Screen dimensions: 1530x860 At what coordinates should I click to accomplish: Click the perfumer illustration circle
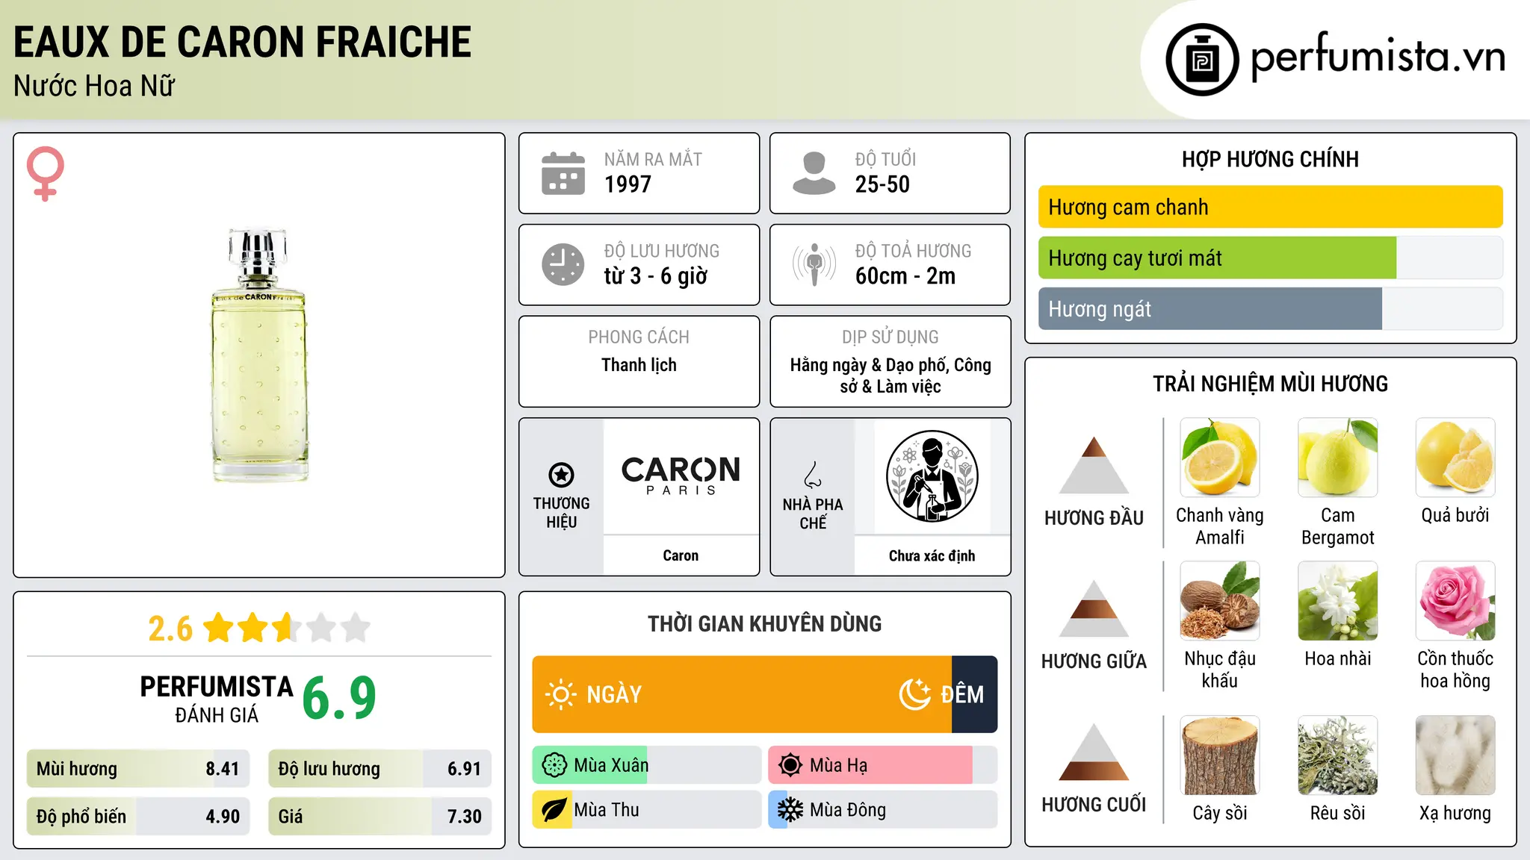click(x=932, y=476)
